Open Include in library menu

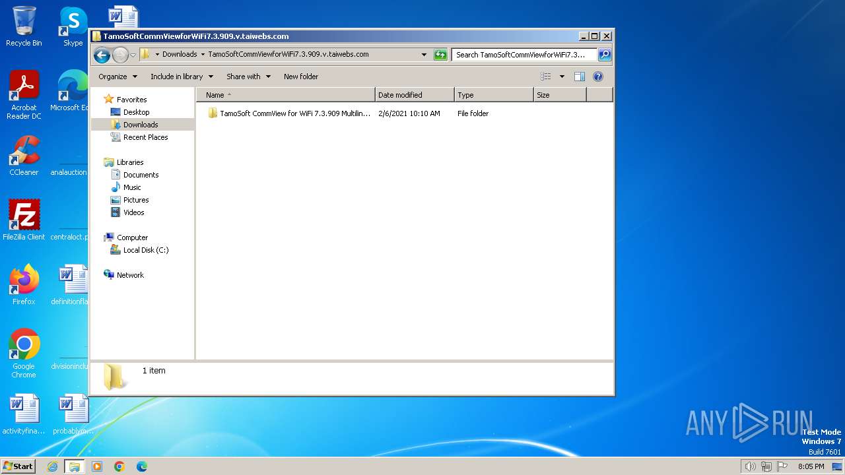click(x=182, y=77)
